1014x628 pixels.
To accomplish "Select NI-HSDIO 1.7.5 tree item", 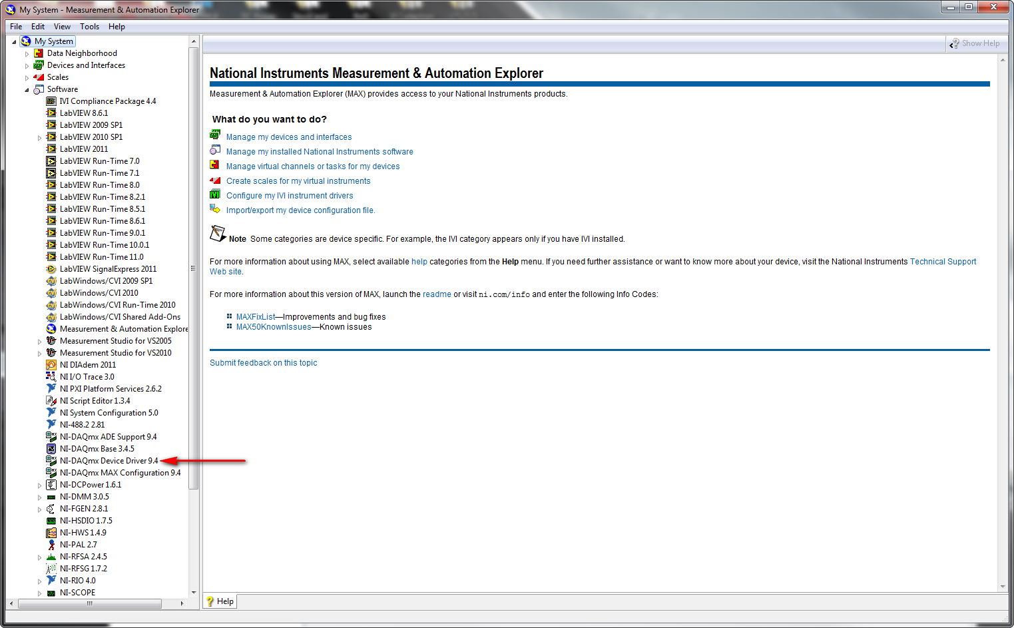I will click(x=86, y=521).
